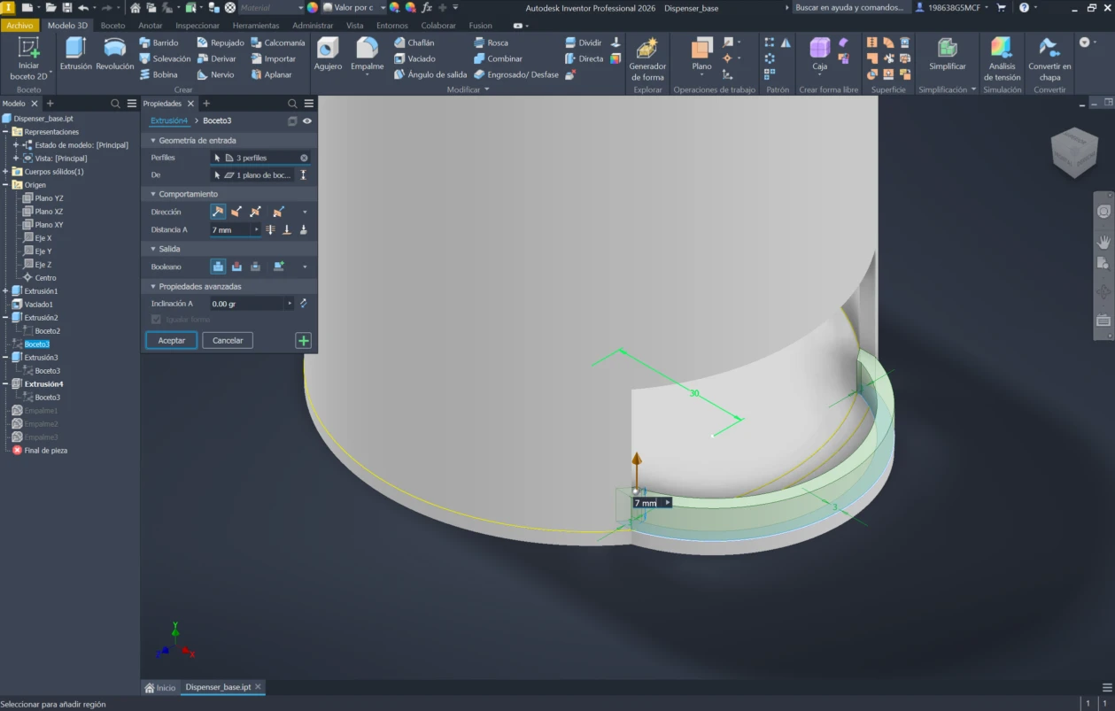Click the search help and commands box
The image size is (1115, 711).
(x=850, y=7)
